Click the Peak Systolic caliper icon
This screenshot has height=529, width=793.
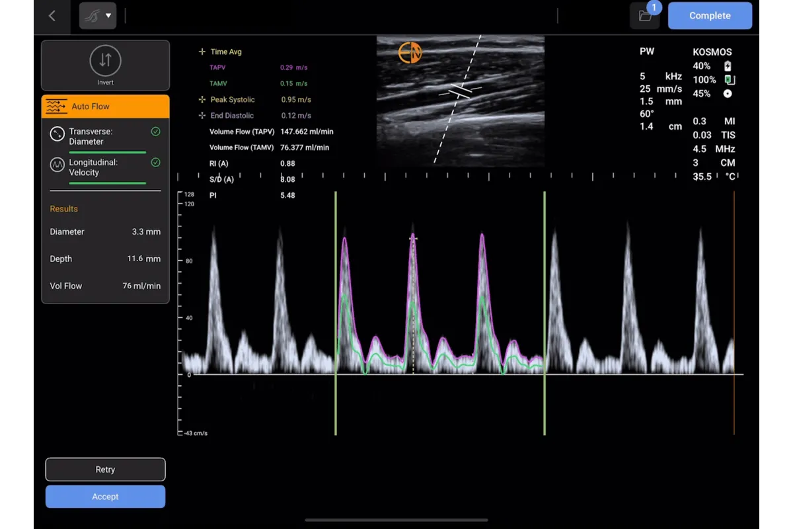point(202,99)
